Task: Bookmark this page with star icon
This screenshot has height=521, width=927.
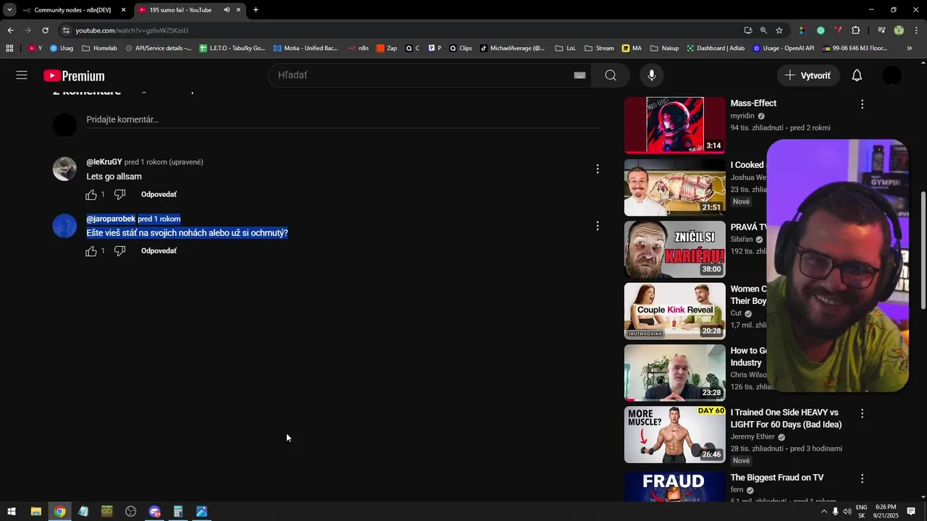Action: pos(779,30)
